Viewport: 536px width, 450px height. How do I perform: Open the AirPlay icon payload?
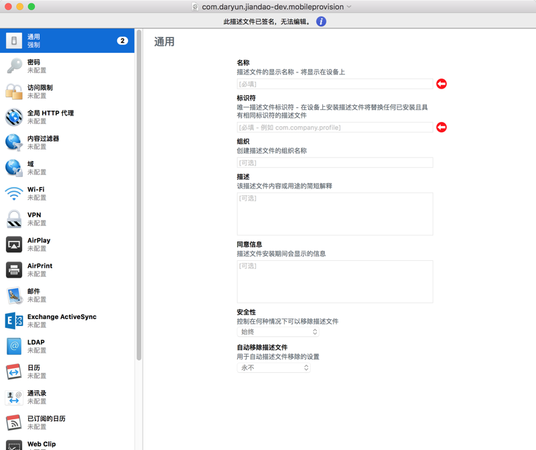pos(14,244)
